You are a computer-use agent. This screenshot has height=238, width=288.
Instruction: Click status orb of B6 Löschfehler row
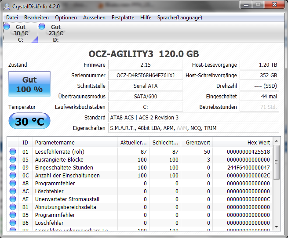pyautogui.click(x=13, y=223)
